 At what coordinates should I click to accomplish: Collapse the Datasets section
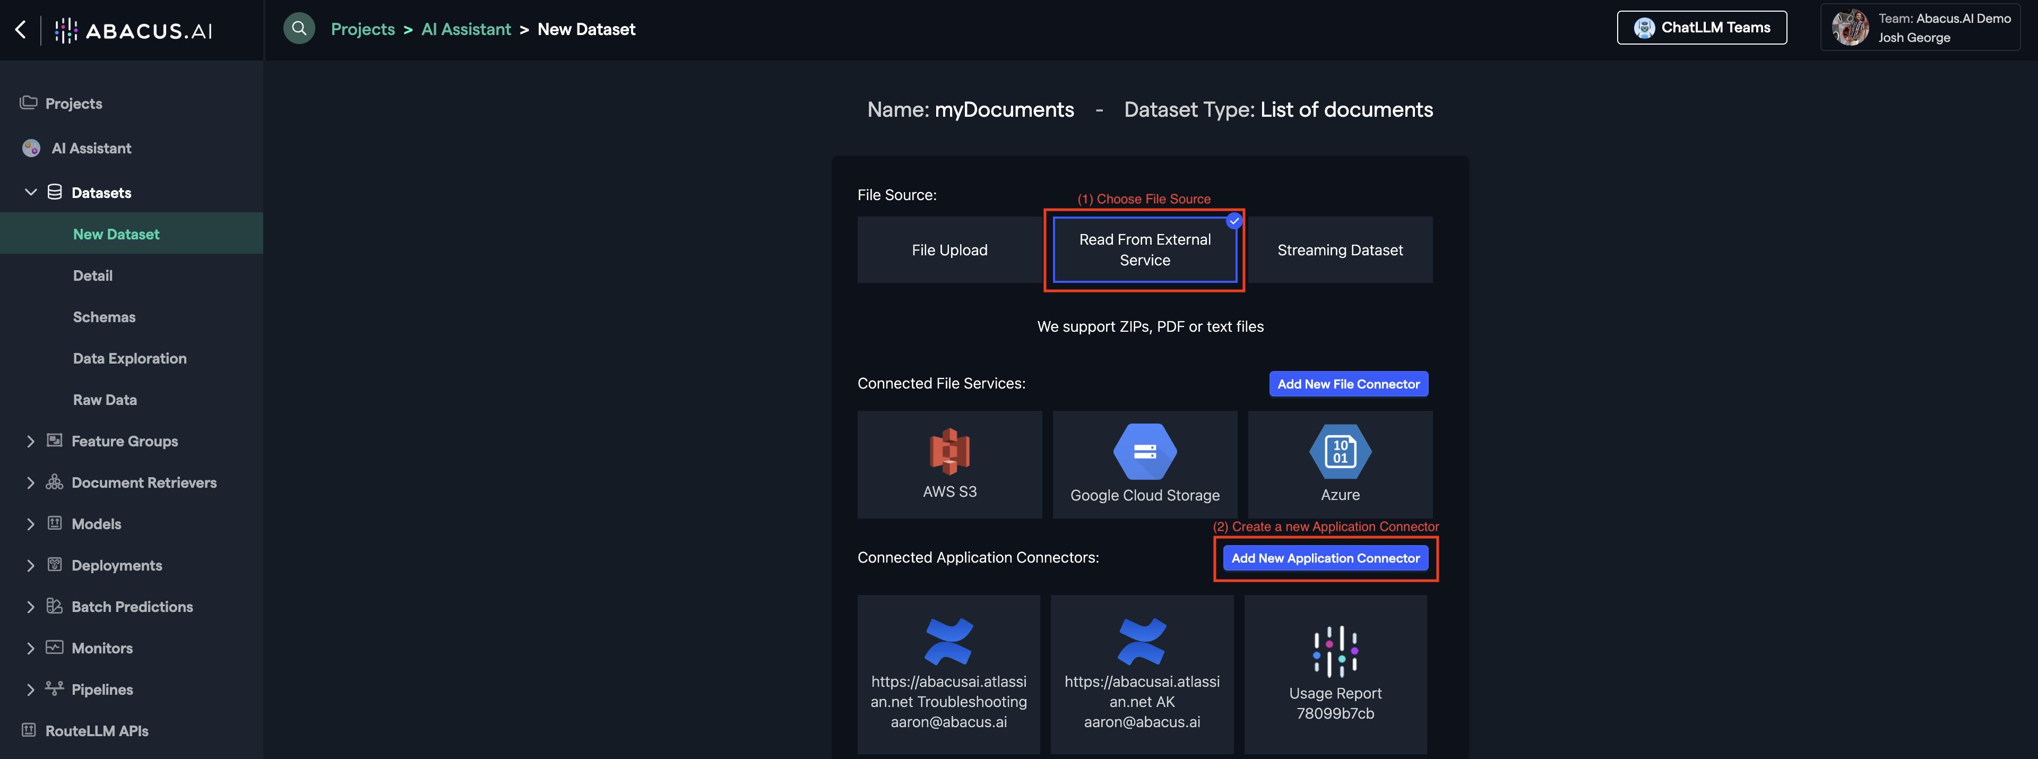point(31,192)
